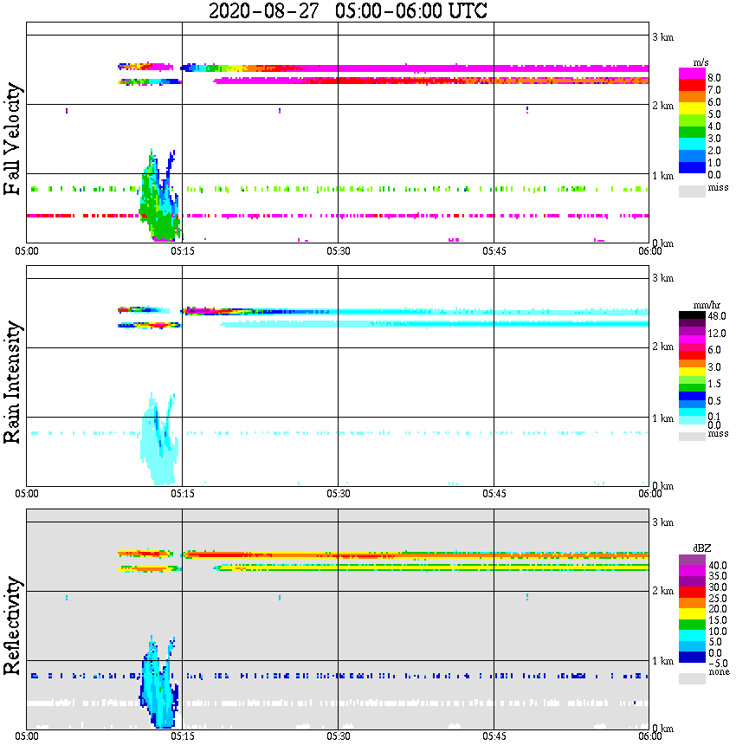Click grey 'miss' swatch in mm/hr legend
This screenshot has width=736, height=752.
tap(692, 437)
